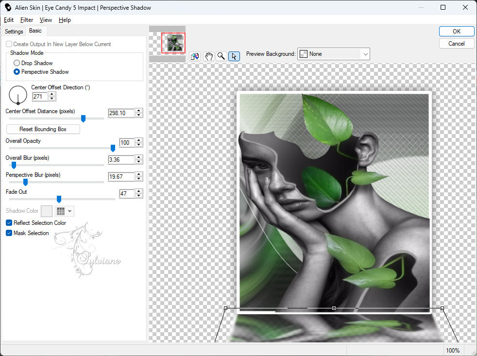
Task: Switch to the Basic tab
Action: pos(35,31)
